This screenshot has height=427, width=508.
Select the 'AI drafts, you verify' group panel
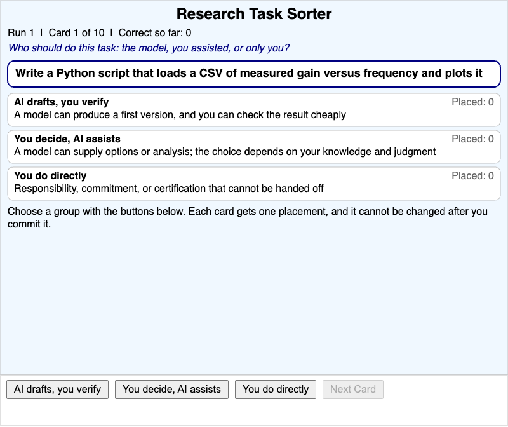[254, 109]
